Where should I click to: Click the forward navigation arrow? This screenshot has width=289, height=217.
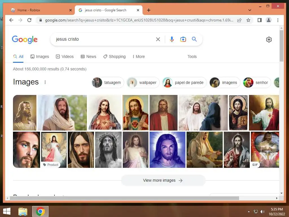coord(20,20)
